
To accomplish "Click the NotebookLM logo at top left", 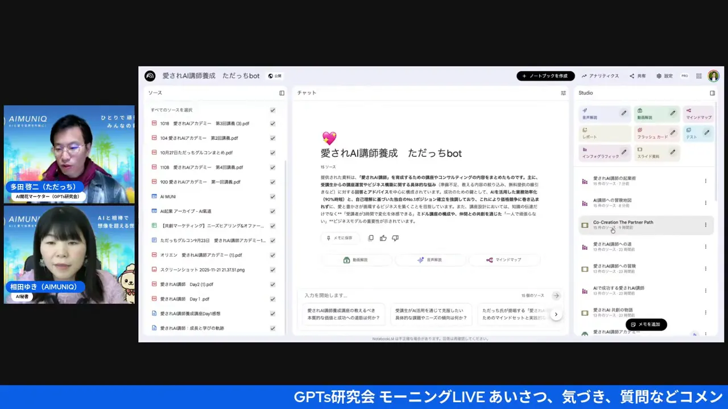I will tap(150, 76).
